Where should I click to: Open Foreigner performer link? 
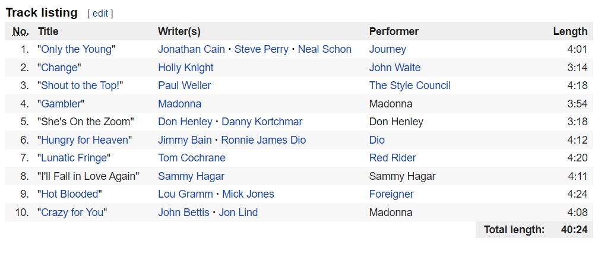[x=391, y=194]
